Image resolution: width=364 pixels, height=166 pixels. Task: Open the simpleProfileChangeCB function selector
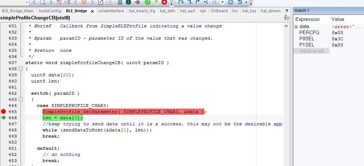35,18
